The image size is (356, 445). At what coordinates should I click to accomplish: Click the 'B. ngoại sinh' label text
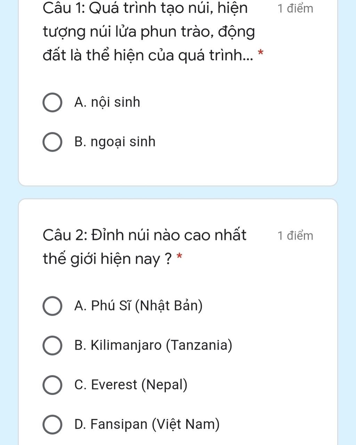coord(115,142)
